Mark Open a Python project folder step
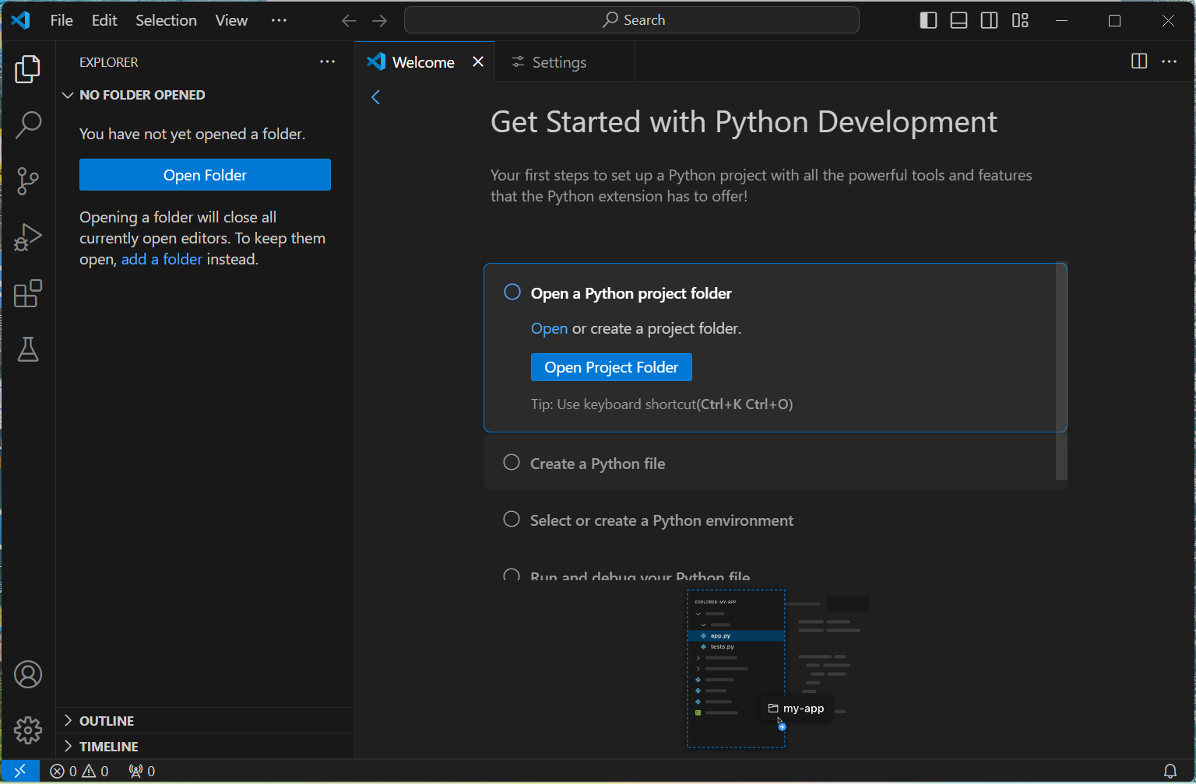This screenshot has width=1196, height=784. pos(512,292)
